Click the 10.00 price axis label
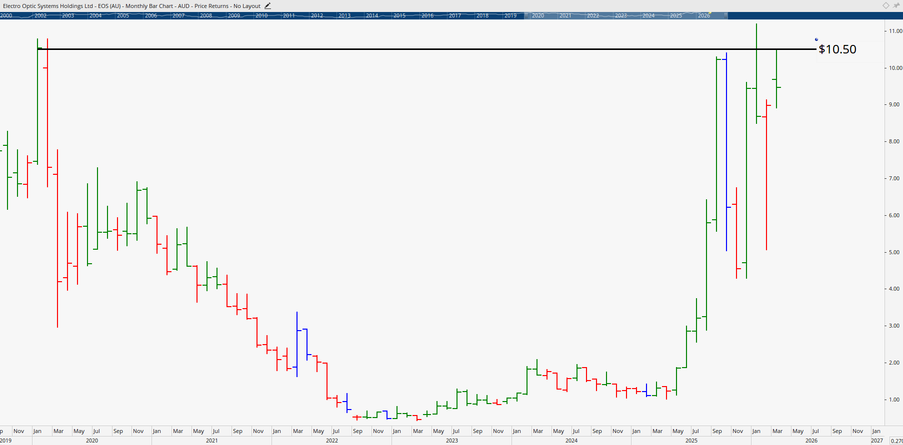The image size is (903, 445). tap(895, 68)
